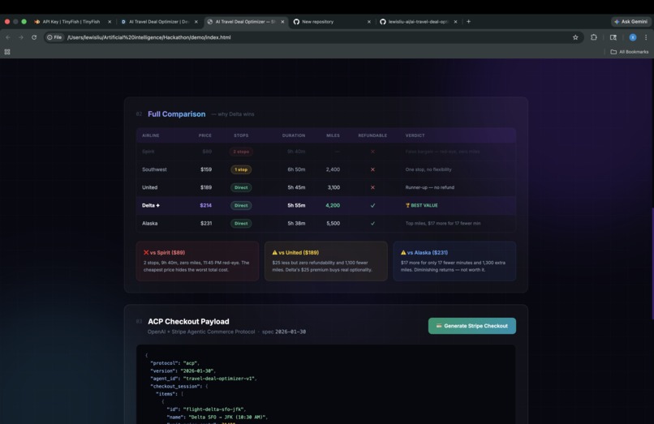The image size is (654, 424).
Task: Click the $231 Alaska price
Action: tap(206, 224)
